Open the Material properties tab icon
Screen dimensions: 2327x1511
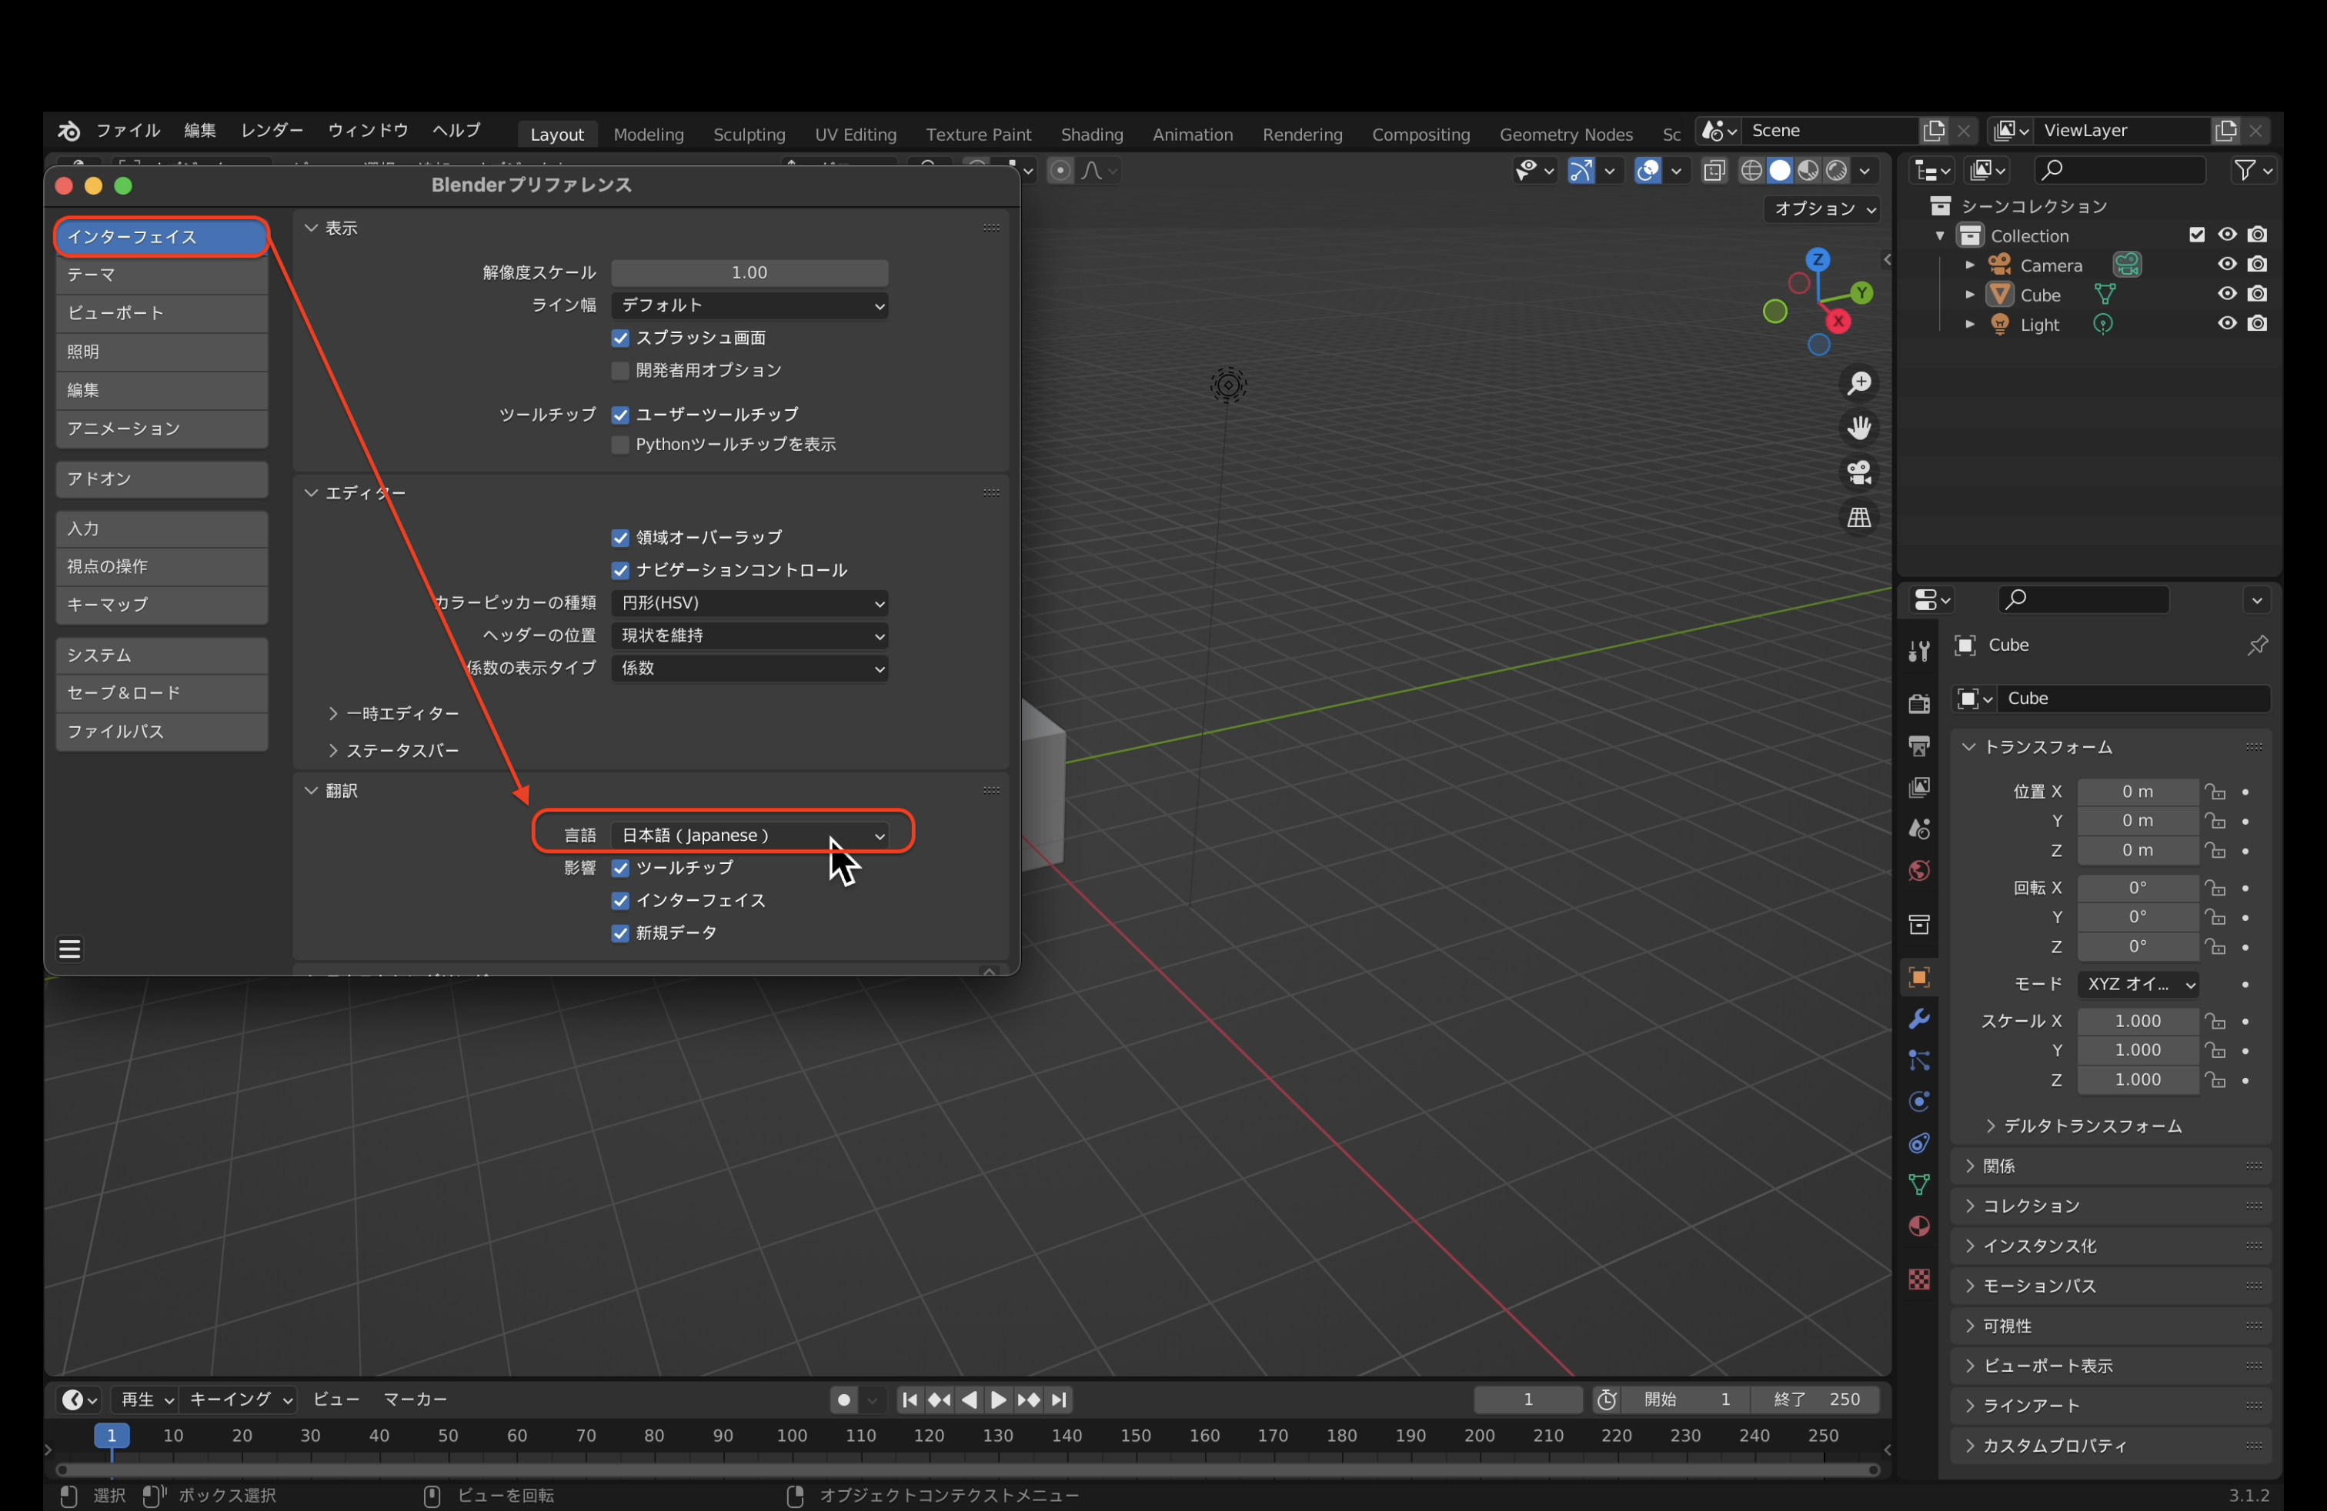coord(1919,1226)
